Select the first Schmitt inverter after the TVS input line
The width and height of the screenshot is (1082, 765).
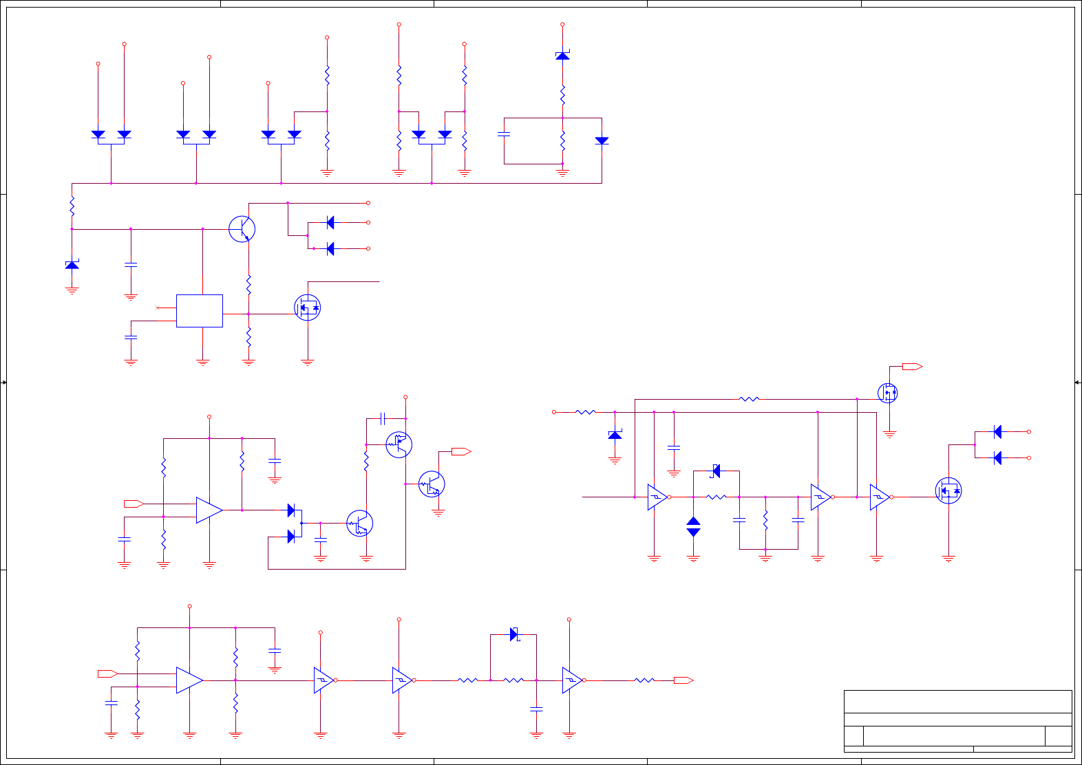pyautogui.click(x=658, y=497)
